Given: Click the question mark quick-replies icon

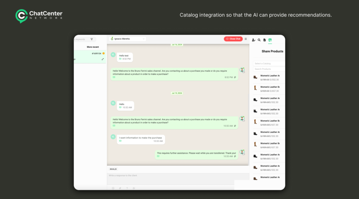Looking at the screenshot, I should pyautogui.click(x=127, y=188).
